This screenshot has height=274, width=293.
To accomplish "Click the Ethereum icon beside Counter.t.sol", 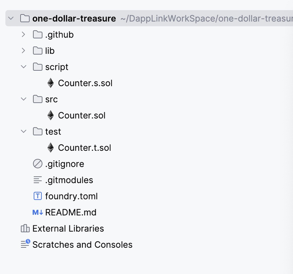I will [50, 147].
